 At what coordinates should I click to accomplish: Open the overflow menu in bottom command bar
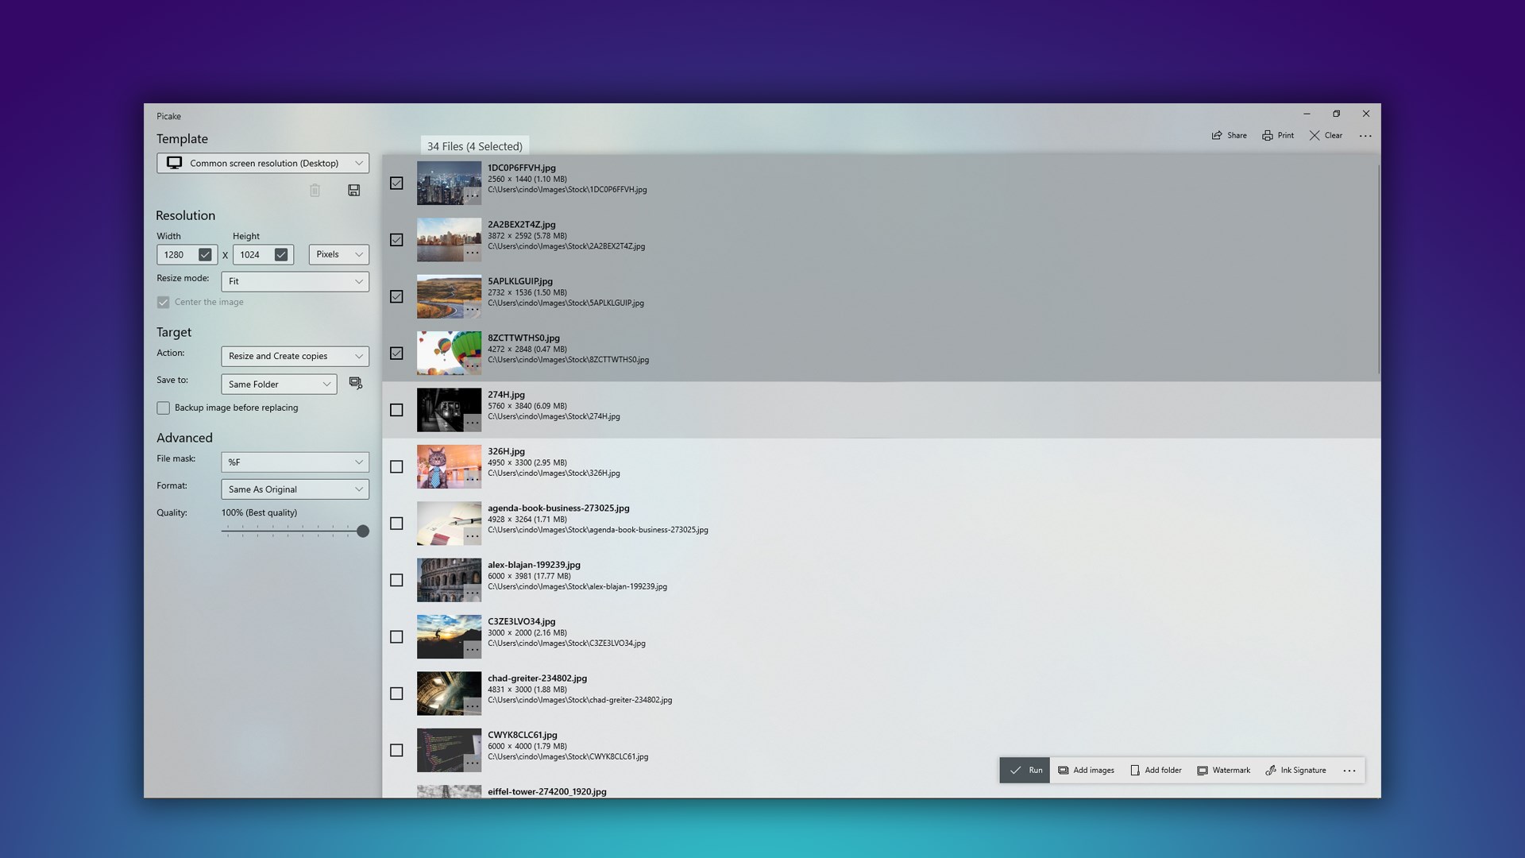pos(1349,771)
